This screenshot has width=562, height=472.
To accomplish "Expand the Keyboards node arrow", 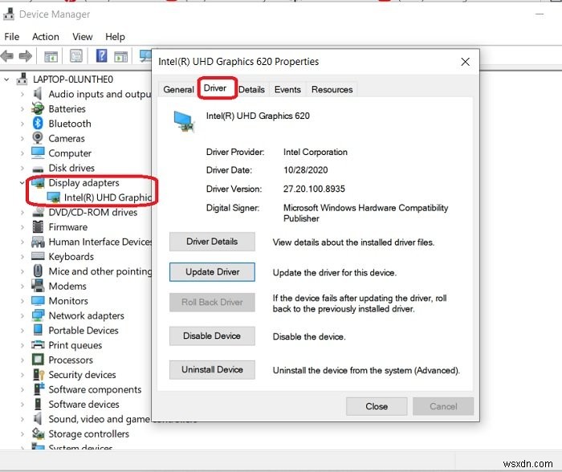I will click(x=22, y=257).
